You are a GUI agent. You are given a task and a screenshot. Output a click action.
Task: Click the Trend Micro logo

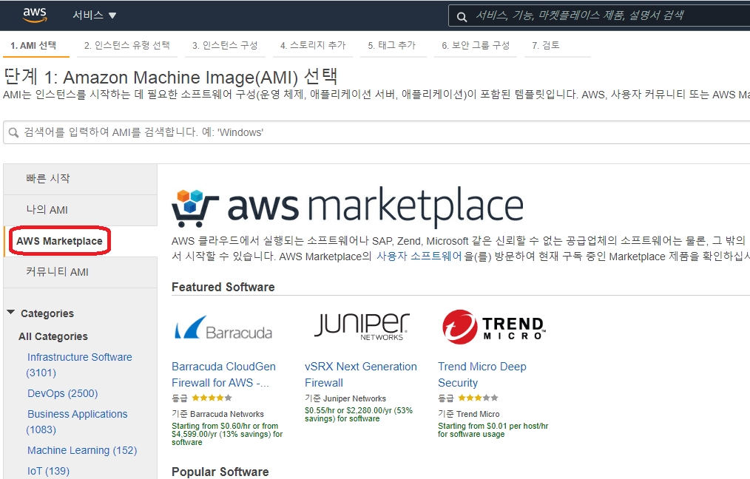[493, 327]
